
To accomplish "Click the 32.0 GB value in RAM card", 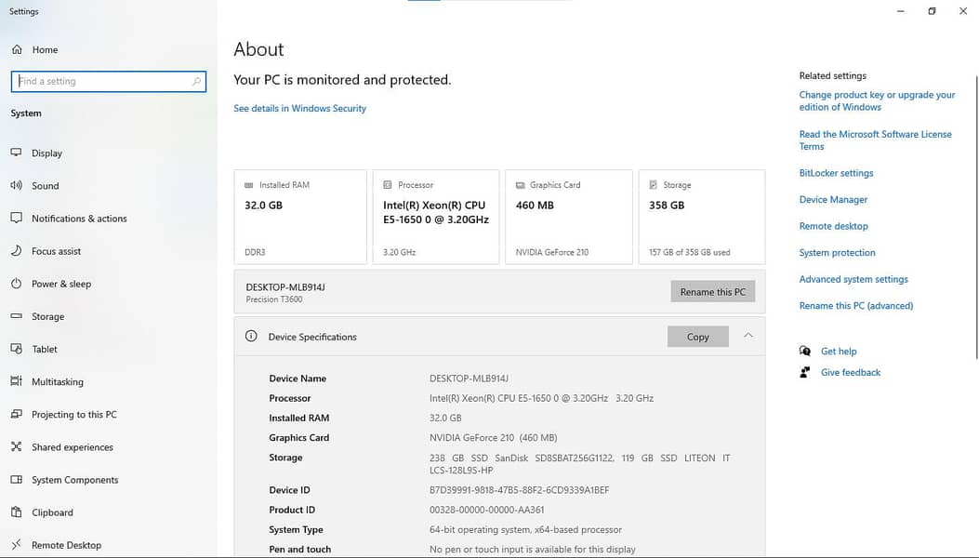I will pos(263,205).
